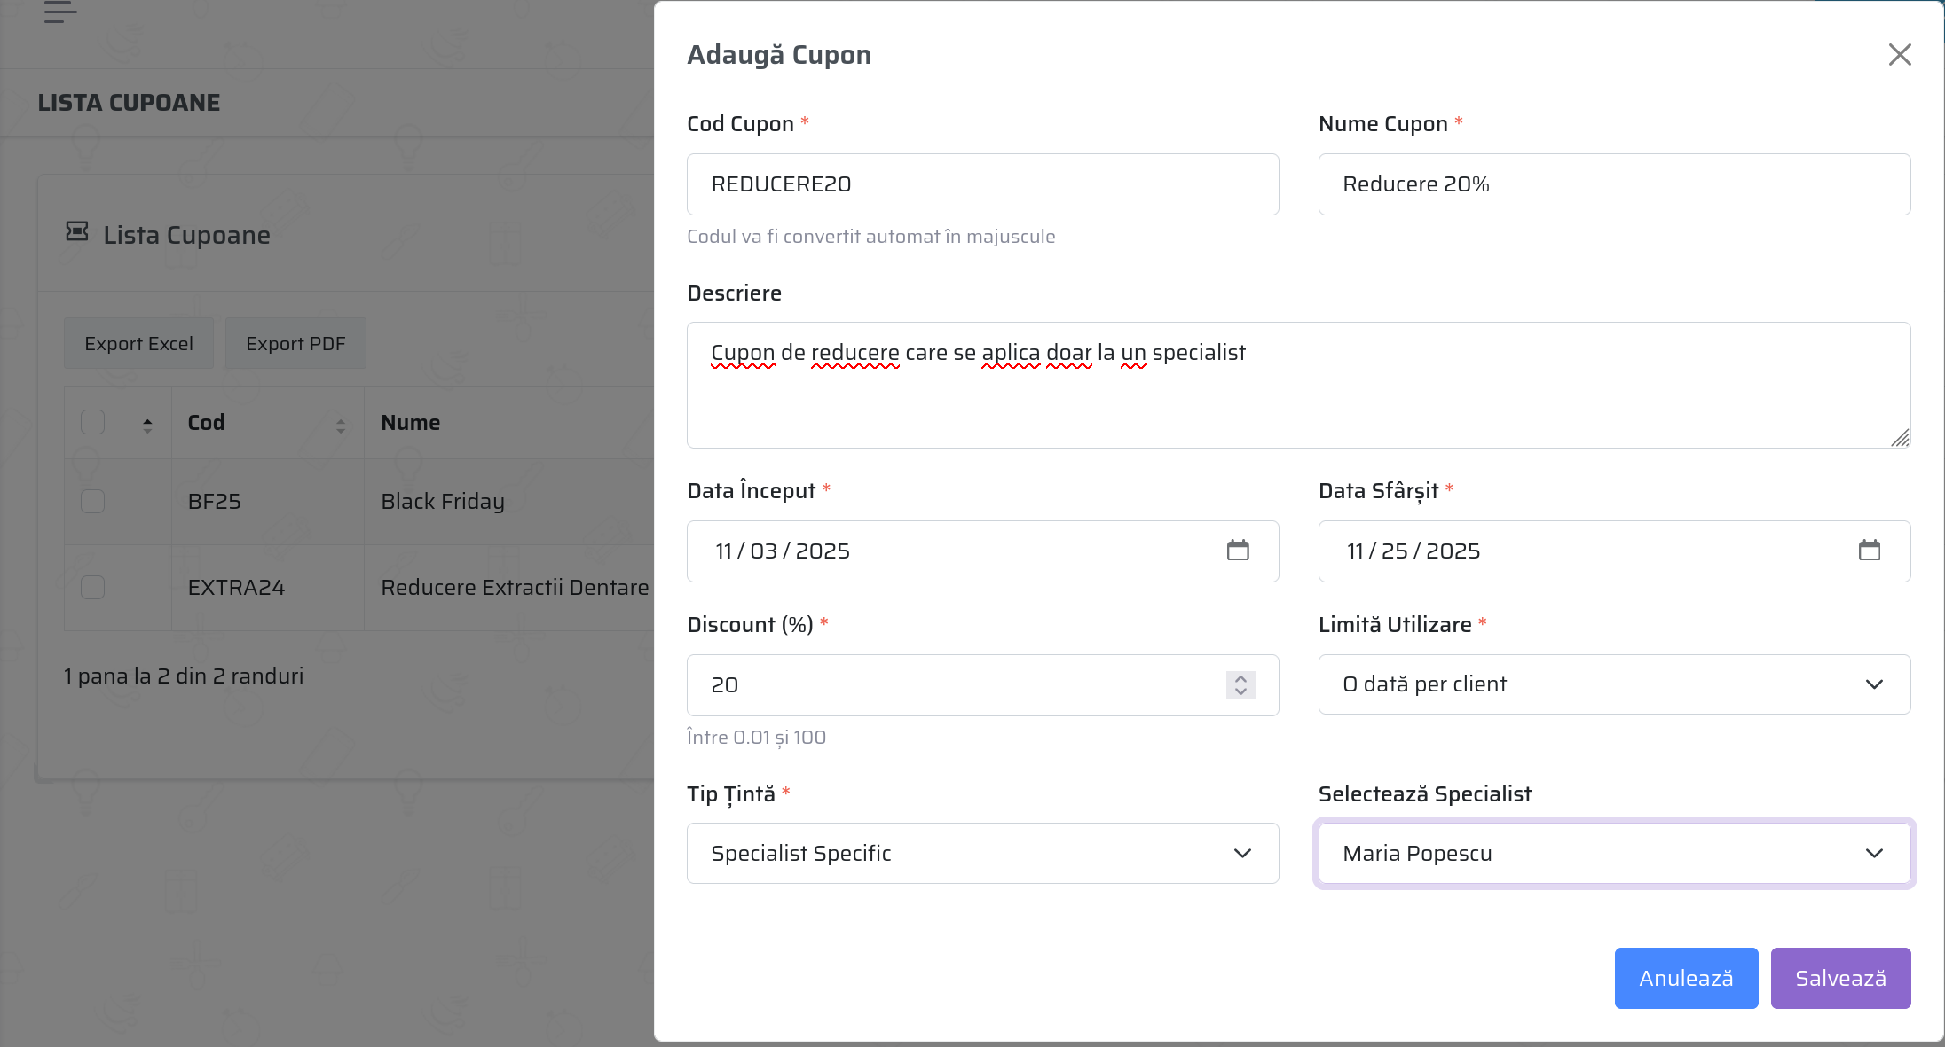Toggle the select-all header checkbox
Viewport: 1945px width, 1047px height.
point(93,422)
